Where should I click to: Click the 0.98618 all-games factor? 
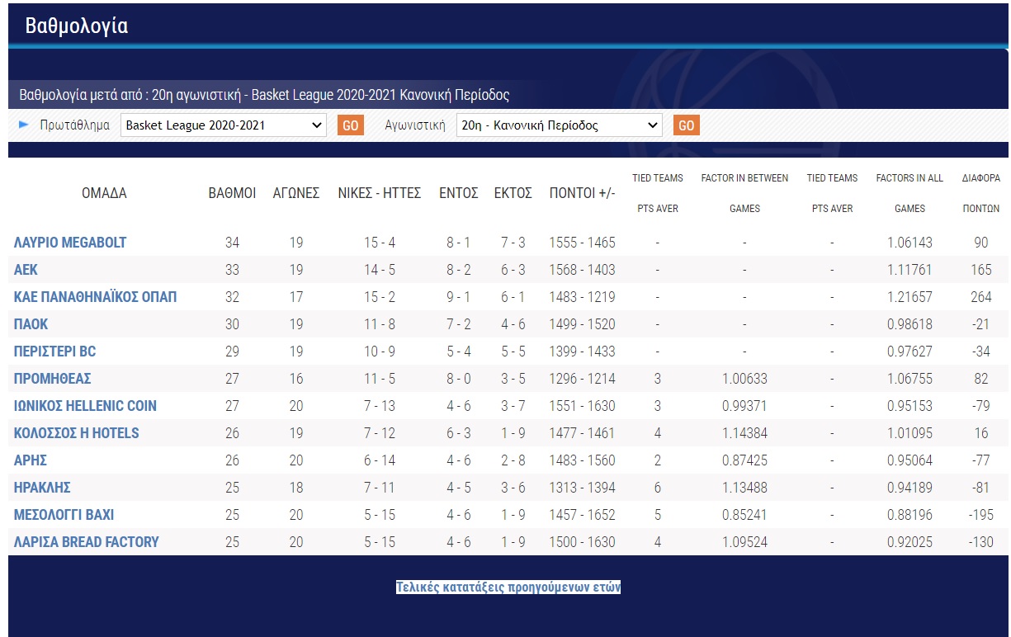coord(909,324)
